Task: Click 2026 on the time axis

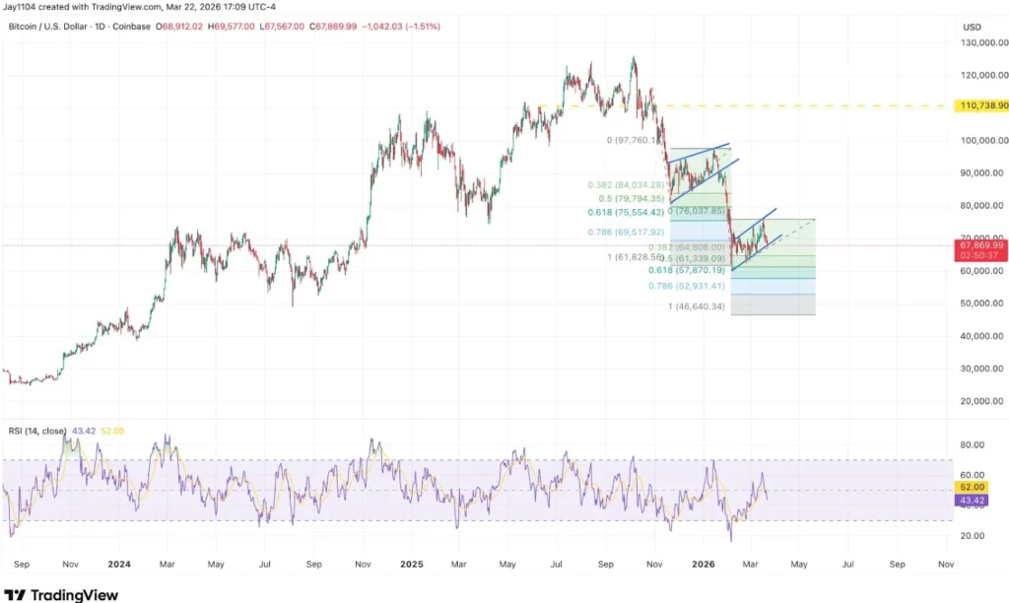Action: point(703,565)
